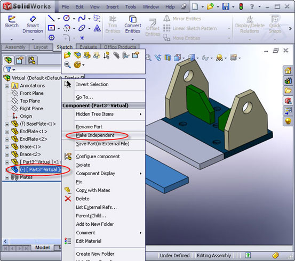Select the Spline sketch tool
Viewport: 295px width, 261px height.
click(x=82, y=18)
